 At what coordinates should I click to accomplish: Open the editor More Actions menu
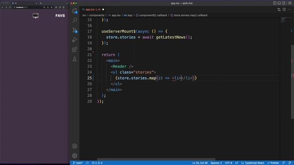(x=289, y=9)
